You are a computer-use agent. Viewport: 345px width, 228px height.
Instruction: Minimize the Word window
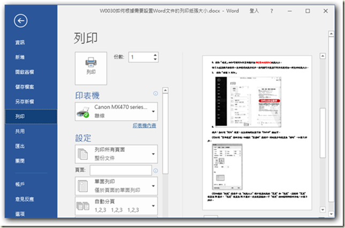coord(290,11)
